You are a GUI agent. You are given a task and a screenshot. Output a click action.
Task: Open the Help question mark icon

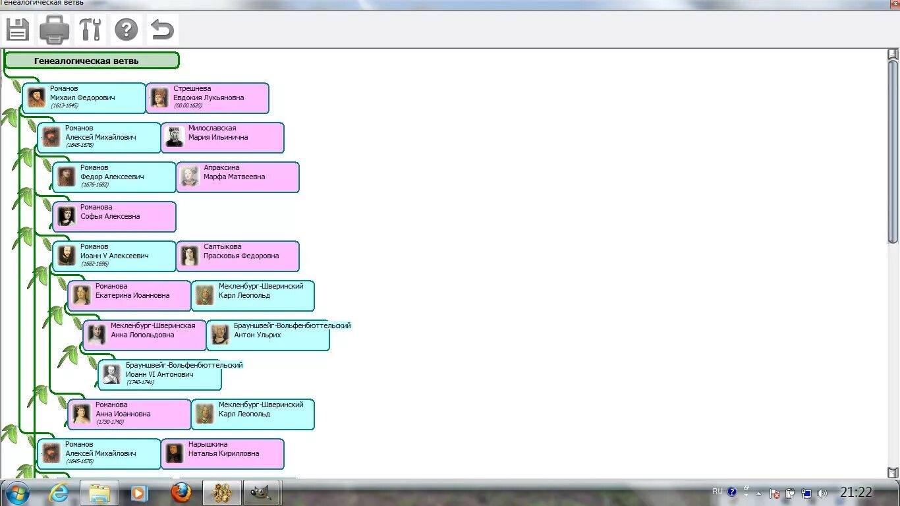point(127,30)
